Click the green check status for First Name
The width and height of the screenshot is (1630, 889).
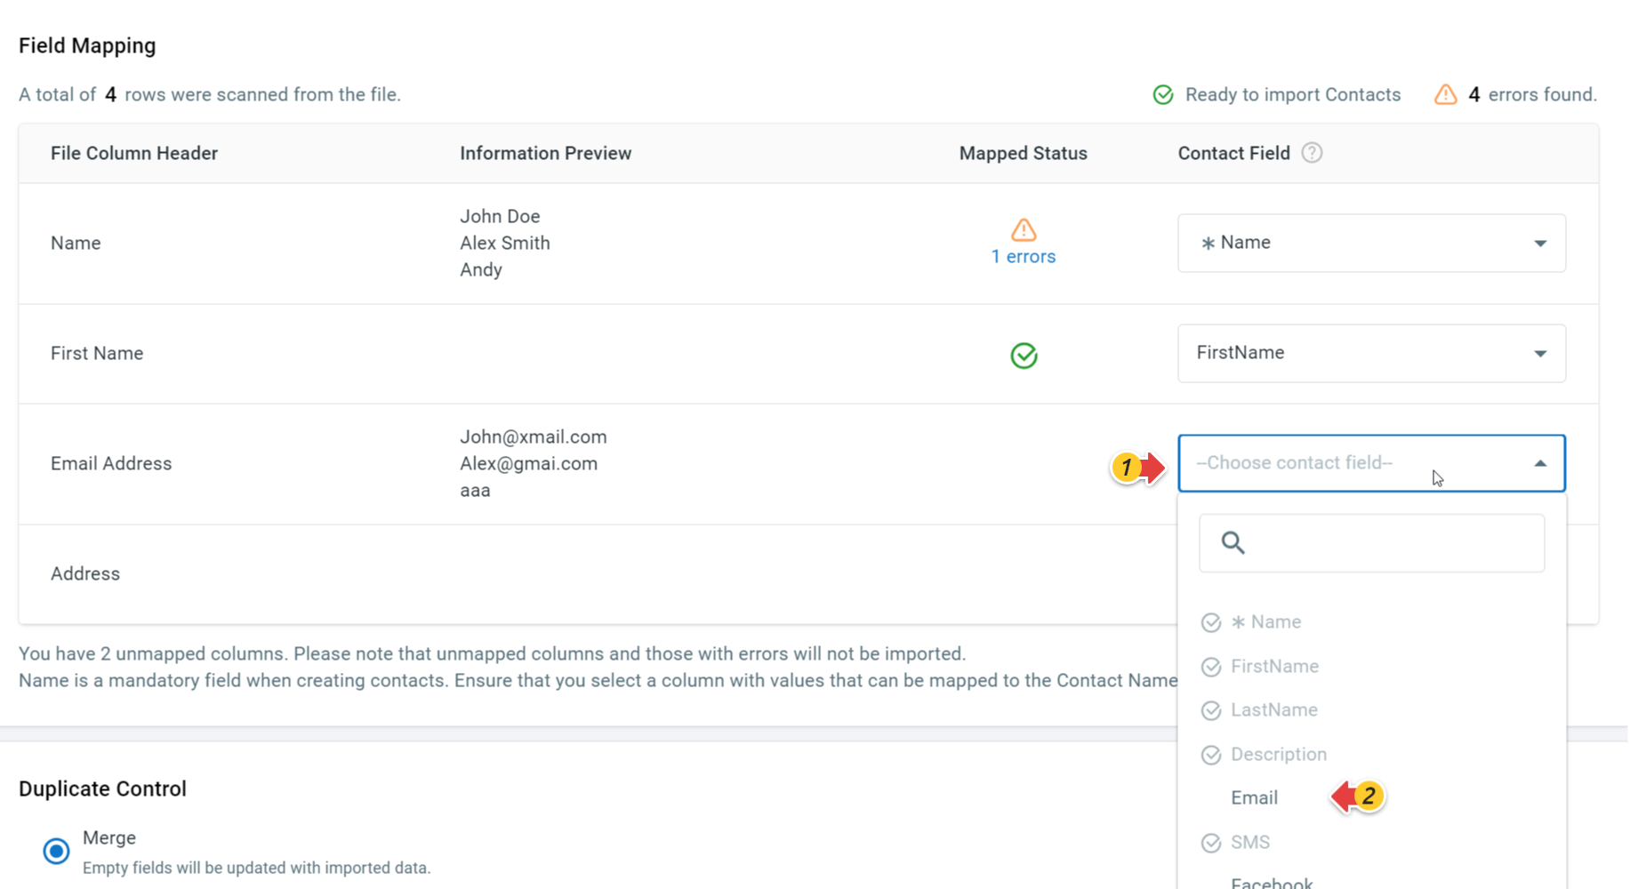(x=1024, y=356)
